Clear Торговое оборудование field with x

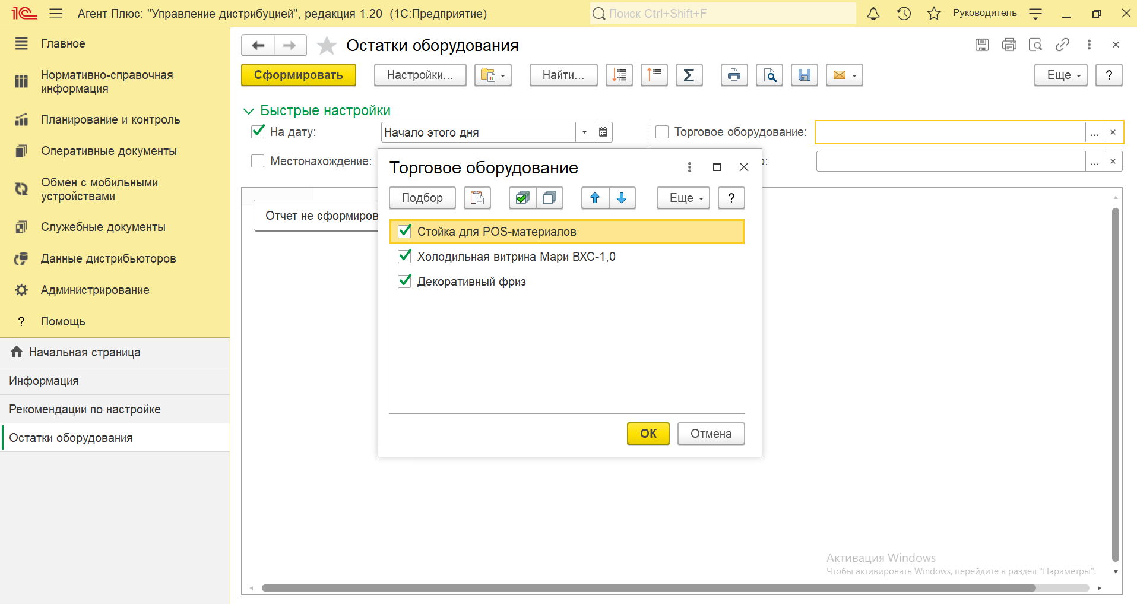[1113, 132]
